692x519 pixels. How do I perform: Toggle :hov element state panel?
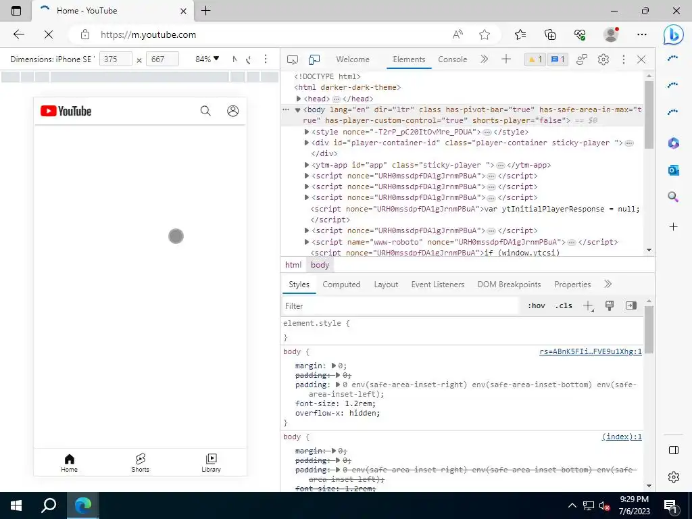(x=537, y=306)
